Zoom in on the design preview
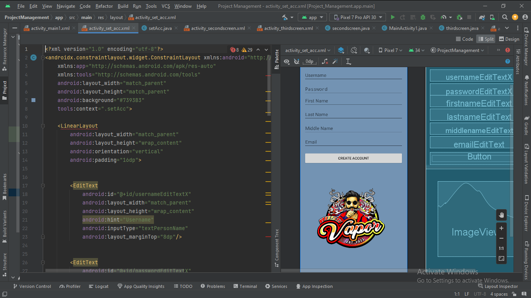The height and width of the screenshot is (298, 531). click(x=501, y=229)
